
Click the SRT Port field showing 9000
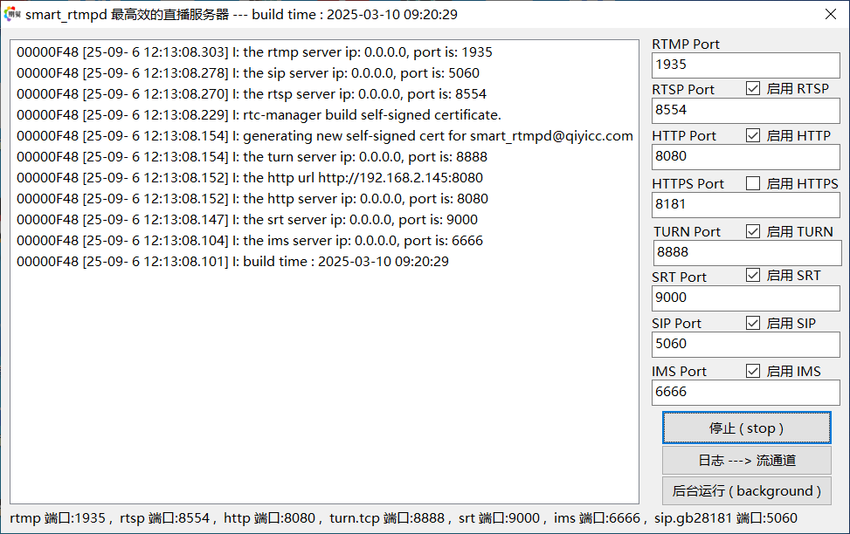pos(746,298)
